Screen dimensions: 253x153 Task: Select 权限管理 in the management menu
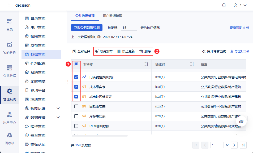(x=38, y=36)
